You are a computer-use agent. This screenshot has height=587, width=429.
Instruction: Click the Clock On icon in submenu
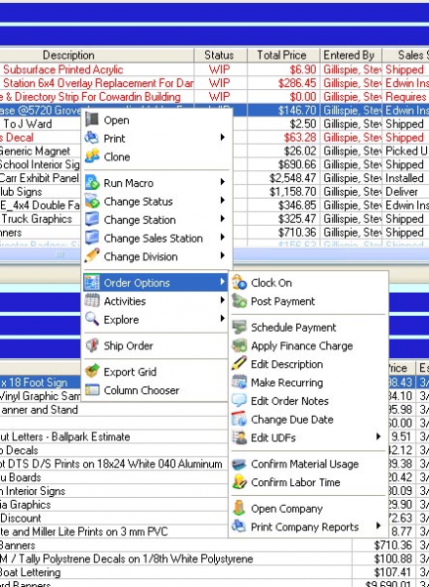point(239,283)
